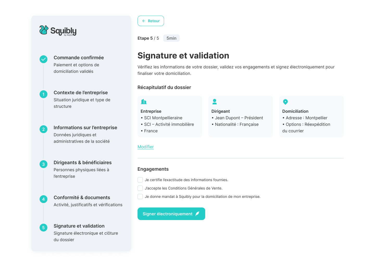Click the Domiciliation location pin icon
The height and width of the screenshot is (267, 375).
click(x=285, y=102)
